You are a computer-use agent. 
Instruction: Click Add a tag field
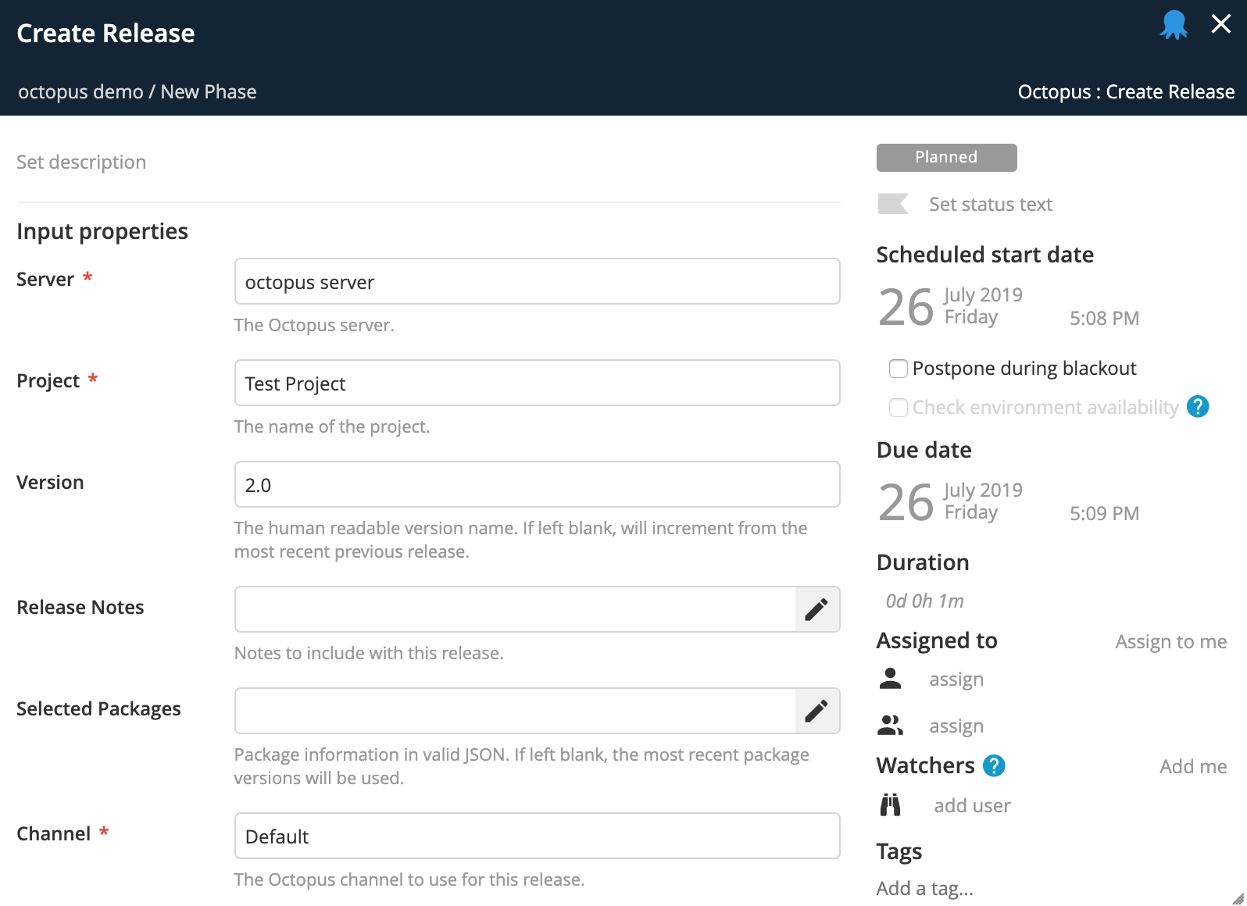tap(925, 889)
